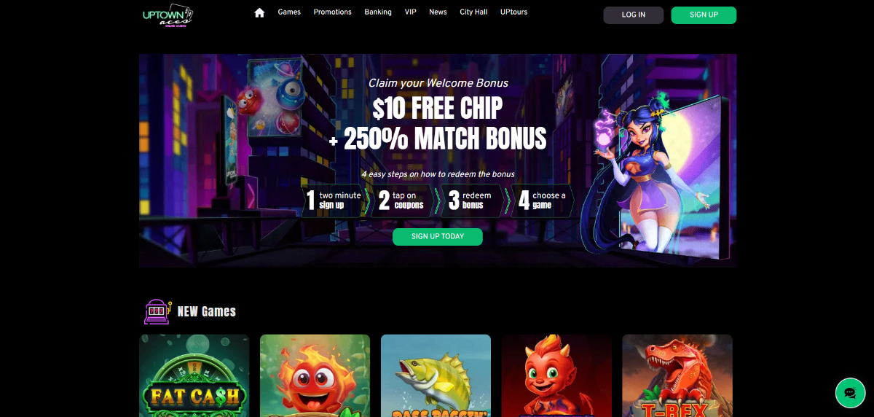Click the SIGN UP TODAY banner button
Image resolution: width=874 pixels, height=417 pixels.
click(x=438, y=237)
